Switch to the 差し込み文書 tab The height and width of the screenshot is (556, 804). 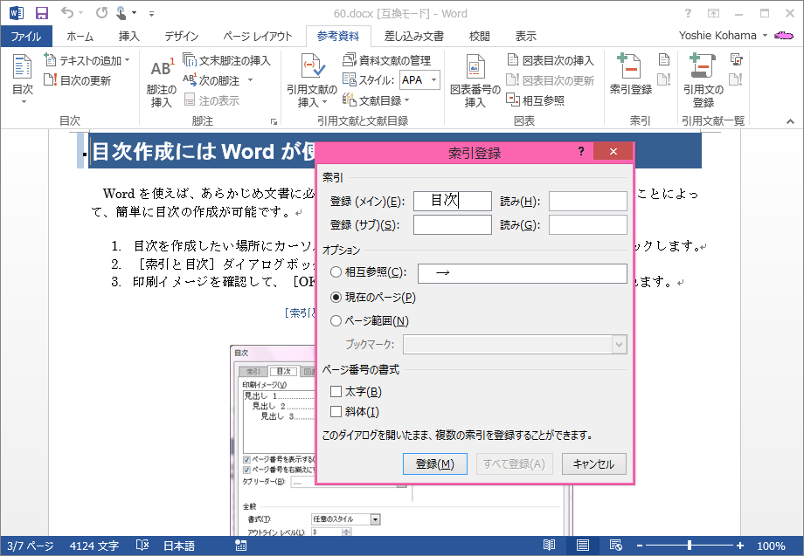click(x=413, y=37)
